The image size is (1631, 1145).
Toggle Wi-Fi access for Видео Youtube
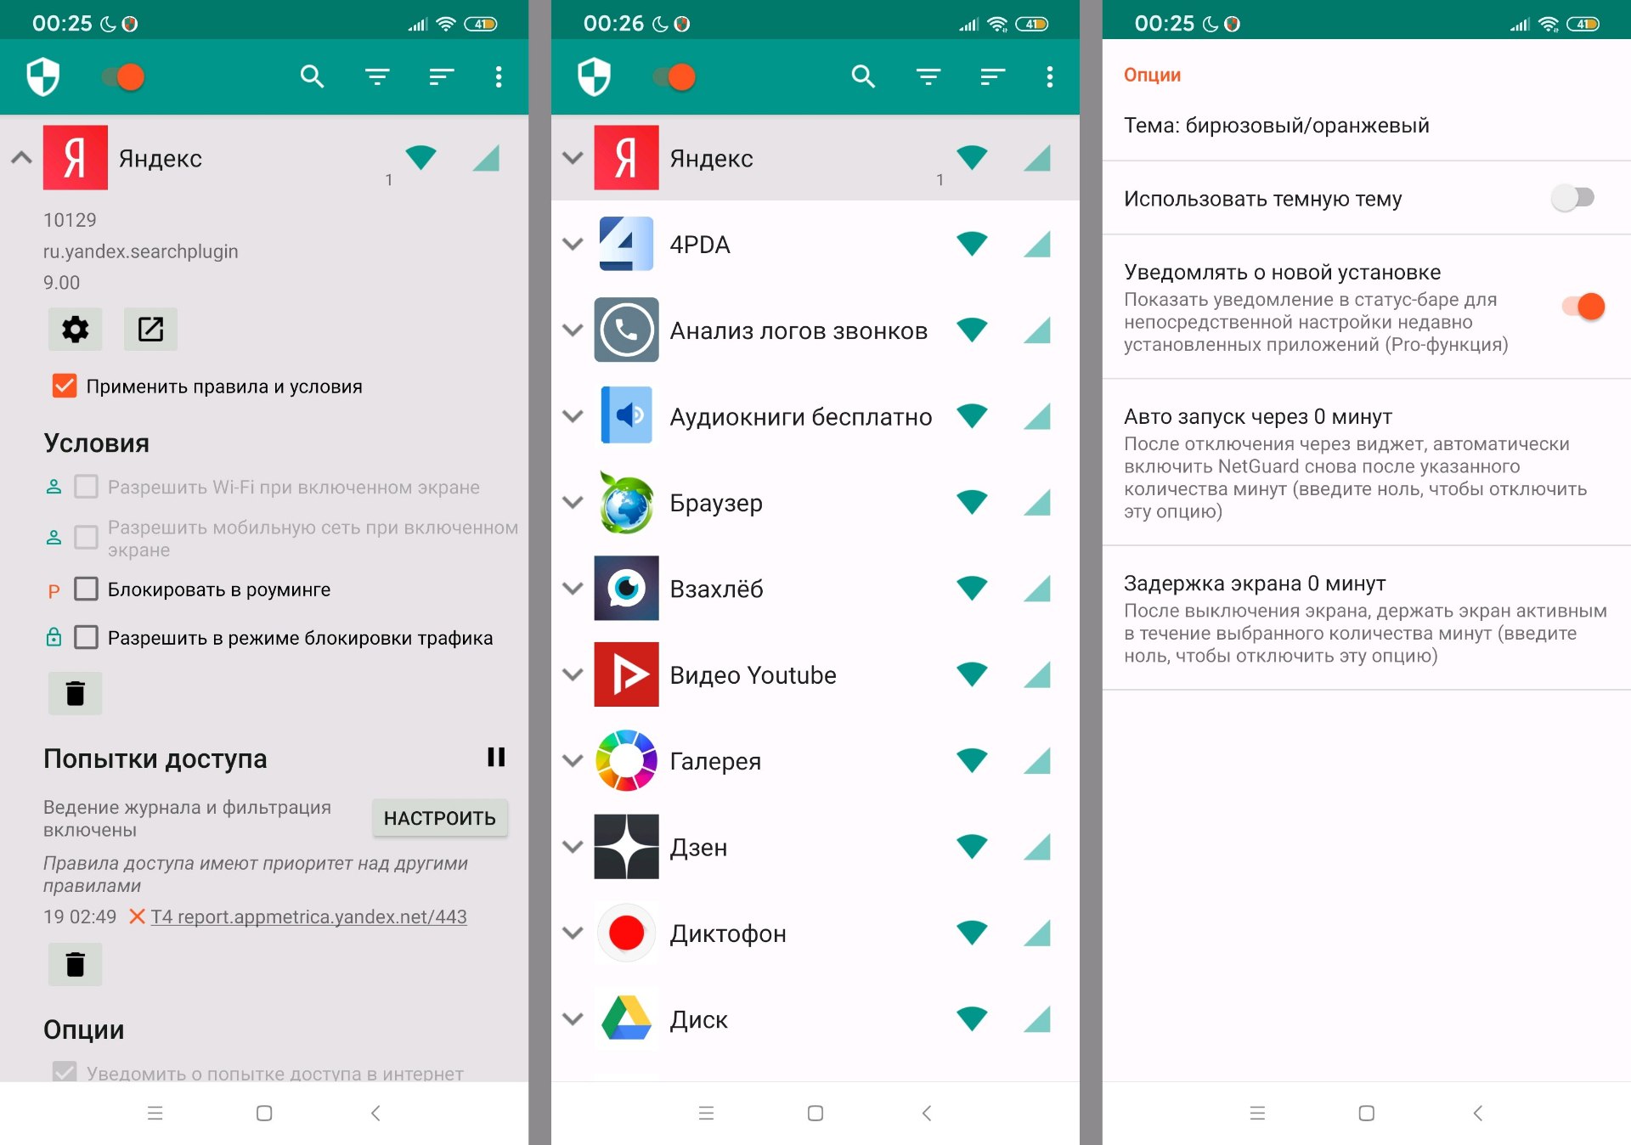click(x=972, y=674)
